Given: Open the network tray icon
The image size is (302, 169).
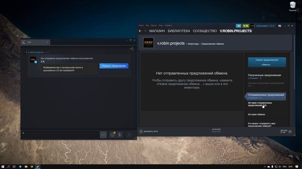Looking at the screenshot, I should (276, 167).
